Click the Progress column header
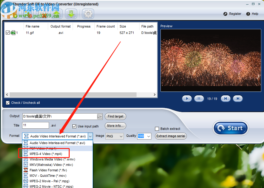Image resolution: width=264 pixels, height=188 pixels. tap(84, 26)
